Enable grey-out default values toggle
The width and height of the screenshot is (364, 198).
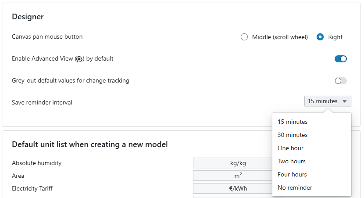340,81
